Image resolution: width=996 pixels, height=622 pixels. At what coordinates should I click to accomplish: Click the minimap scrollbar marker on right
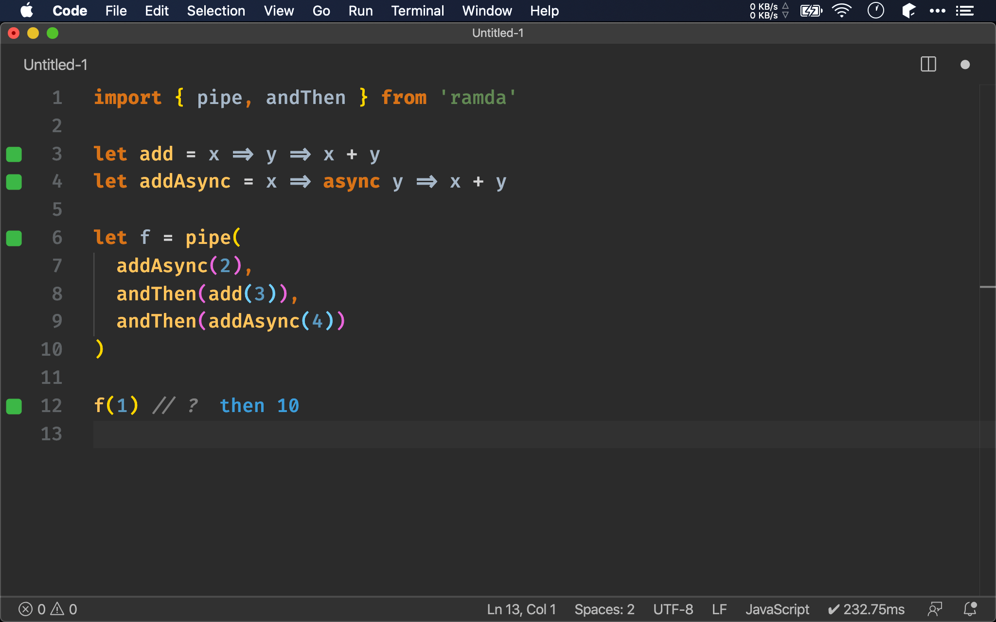coord(987,287)
